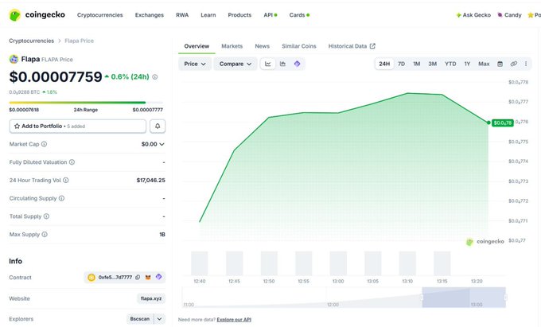Click Explore our API link
Viewport: 541px width, 327px height.
(x=234, y=320)
